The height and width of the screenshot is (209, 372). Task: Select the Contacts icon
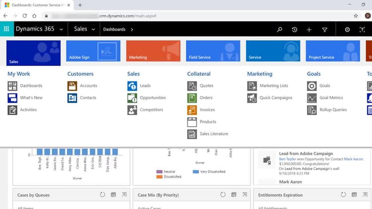(72, 98)
